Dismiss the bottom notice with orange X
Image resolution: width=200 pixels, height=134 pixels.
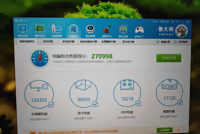(x=178, y=130)
